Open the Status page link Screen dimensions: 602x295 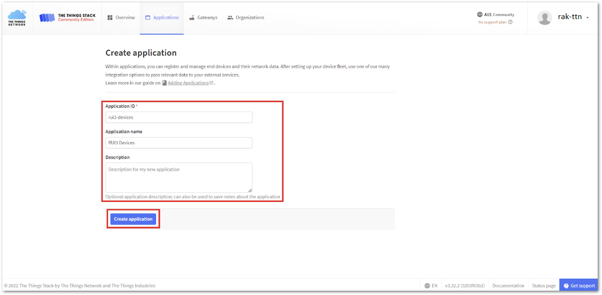click(544, 285)
